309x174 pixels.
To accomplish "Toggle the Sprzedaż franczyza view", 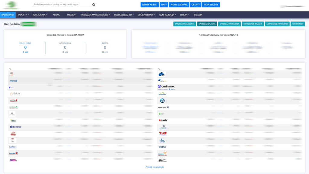I will pos(229,24).
